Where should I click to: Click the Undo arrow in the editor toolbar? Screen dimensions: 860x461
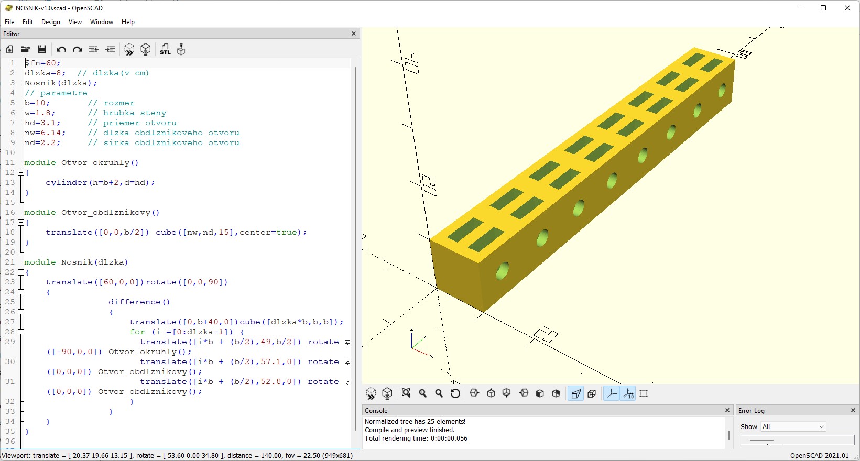click(x=61, y=50)
